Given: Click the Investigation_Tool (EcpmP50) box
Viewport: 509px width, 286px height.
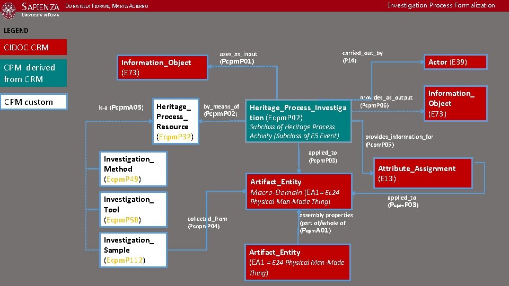Looking at the screenshot, I should tap(134, 210).
